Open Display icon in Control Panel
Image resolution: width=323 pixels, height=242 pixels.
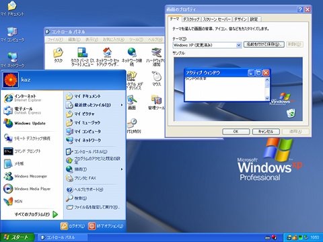[x=132, y=102]
